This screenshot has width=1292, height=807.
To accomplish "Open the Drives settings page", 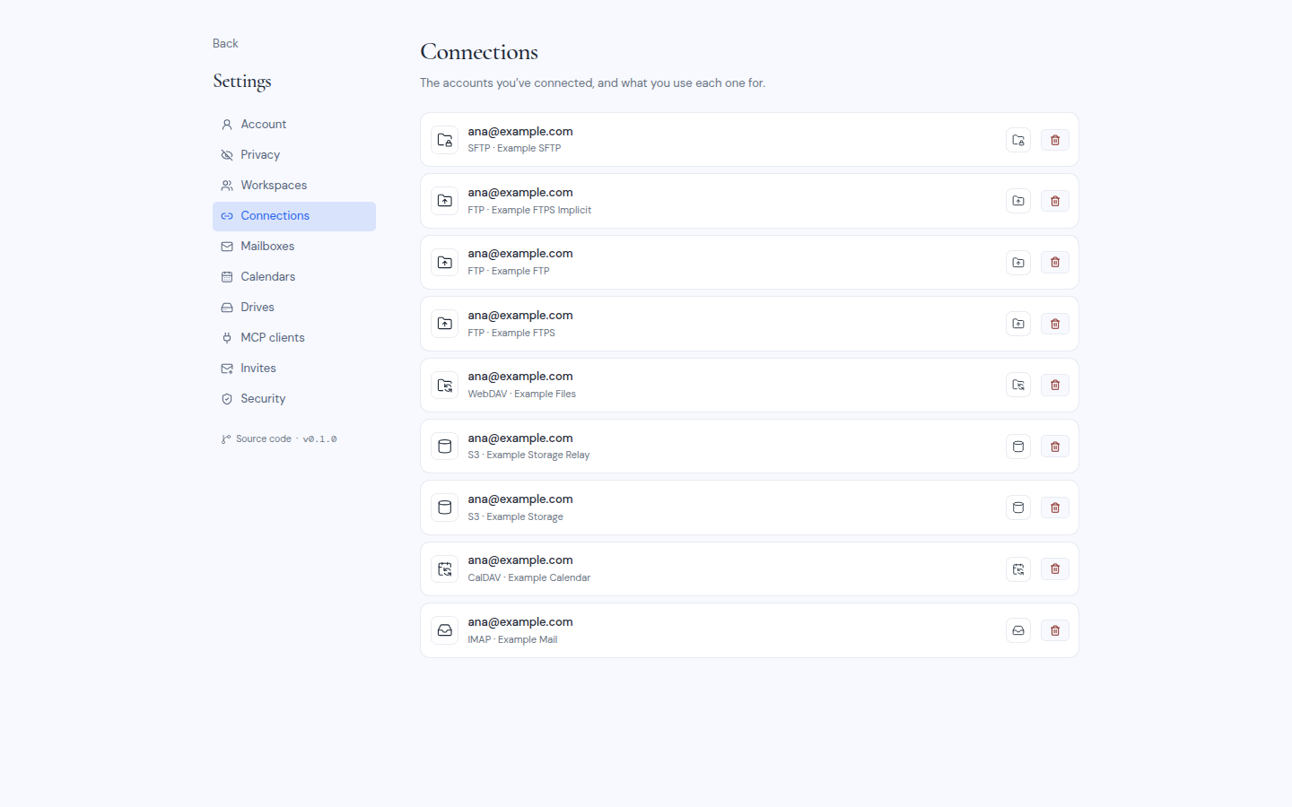I will click(x=294, y=308).
